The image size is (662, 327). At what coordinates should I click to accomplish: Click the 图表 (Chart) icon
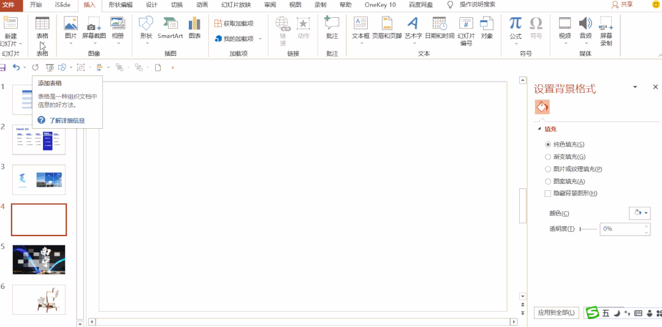coord(194,28)
